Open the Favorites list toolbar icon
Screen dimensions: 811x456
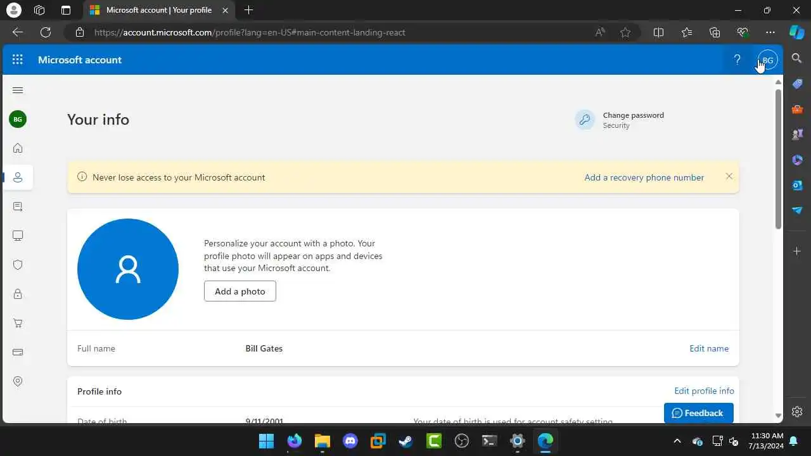coord(687,32)
